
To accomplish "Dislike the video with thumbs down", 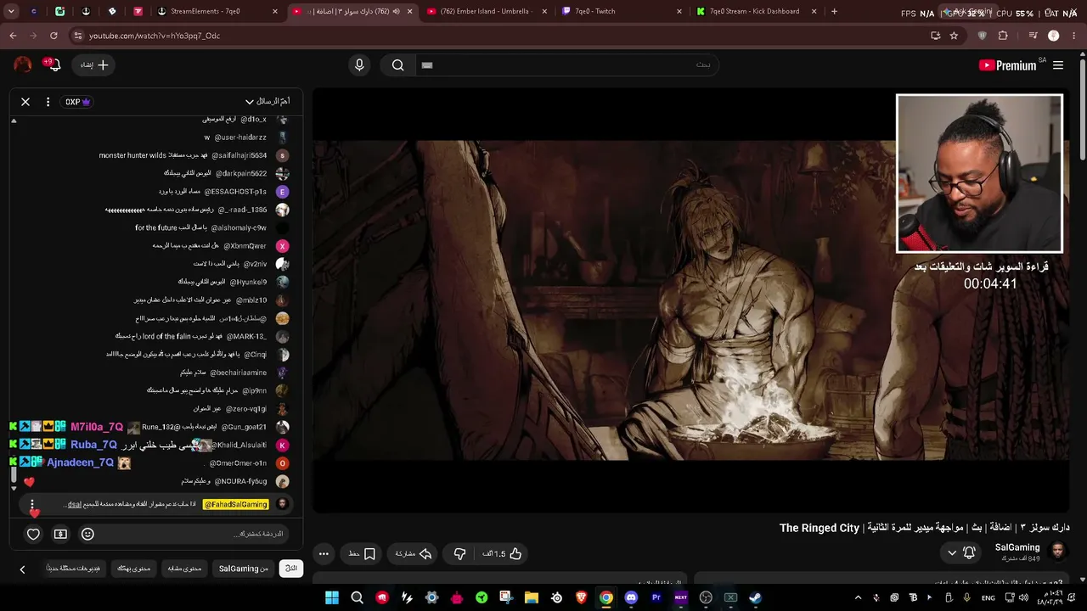I will pos(459,554).
